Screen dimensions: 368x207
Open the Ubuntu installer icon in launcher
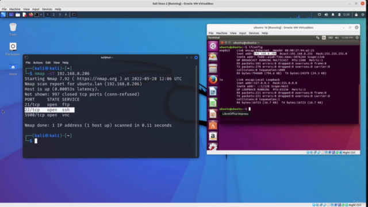click(x=213, y=57)
